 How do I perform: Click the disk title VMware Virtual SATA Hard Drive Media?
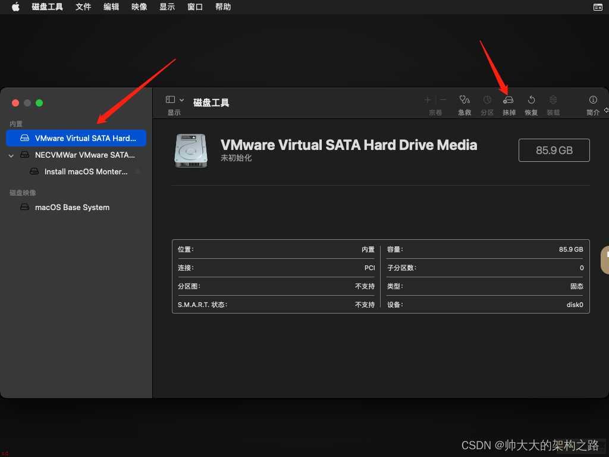click(349, 145)
